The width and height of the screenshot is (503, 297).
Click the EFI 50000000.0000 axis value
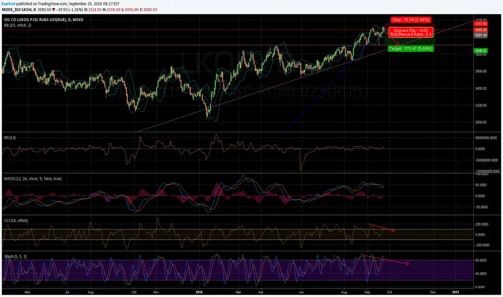(486, 138)
